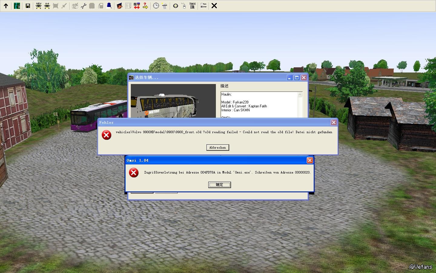
Task: Toggle the small checkbox options icon
Action: 203,6
